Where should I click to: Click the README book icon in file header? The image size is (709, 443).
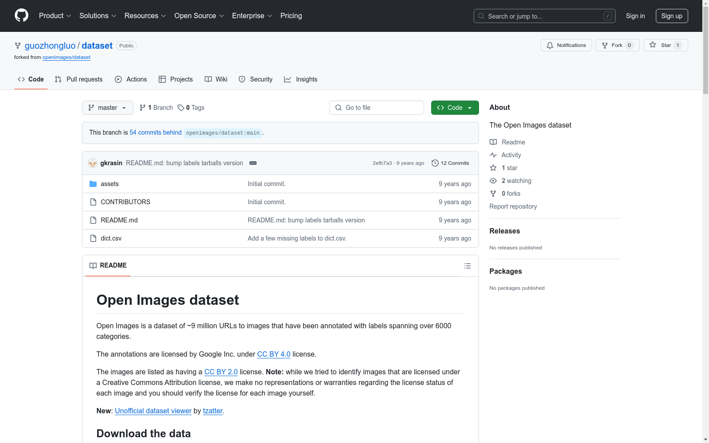[93, 266]
